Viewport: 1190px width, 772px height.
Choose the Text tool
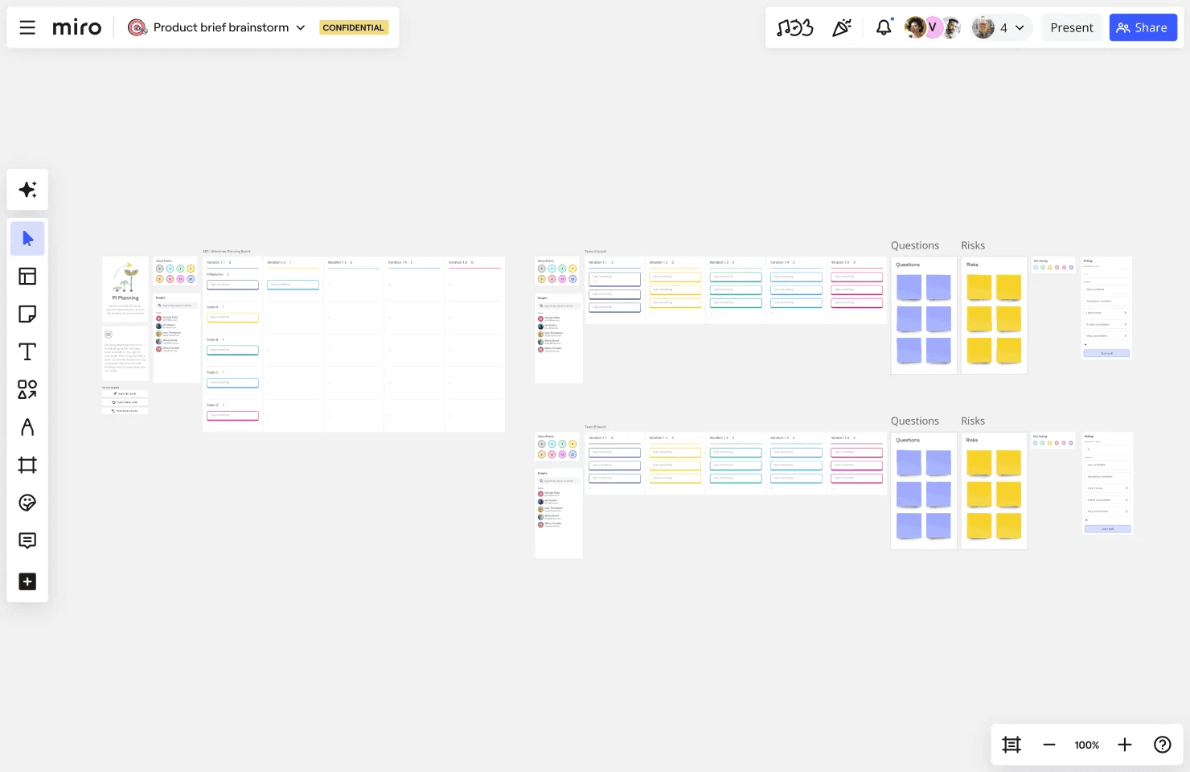coord(27,352)
